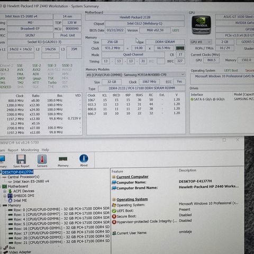Viewport: 254px width, 254px height.
Task: Click the omistaja user name value
Action: pos(185,232)
